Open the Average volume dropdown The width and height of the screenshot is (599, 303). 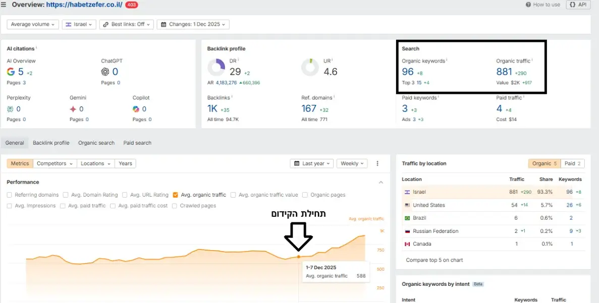click(33, 24)
